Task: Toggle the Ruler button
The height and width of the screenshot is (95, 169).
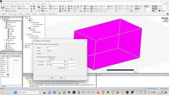Action: pyautogui.click(x=137, y=9)
